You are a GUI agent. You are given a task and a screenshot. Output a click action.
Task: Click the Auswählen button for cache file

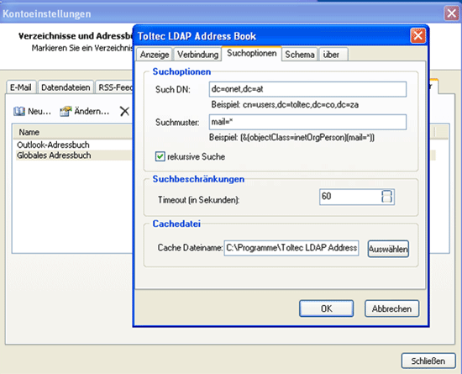pyautogui.click(x=388, y=249)
